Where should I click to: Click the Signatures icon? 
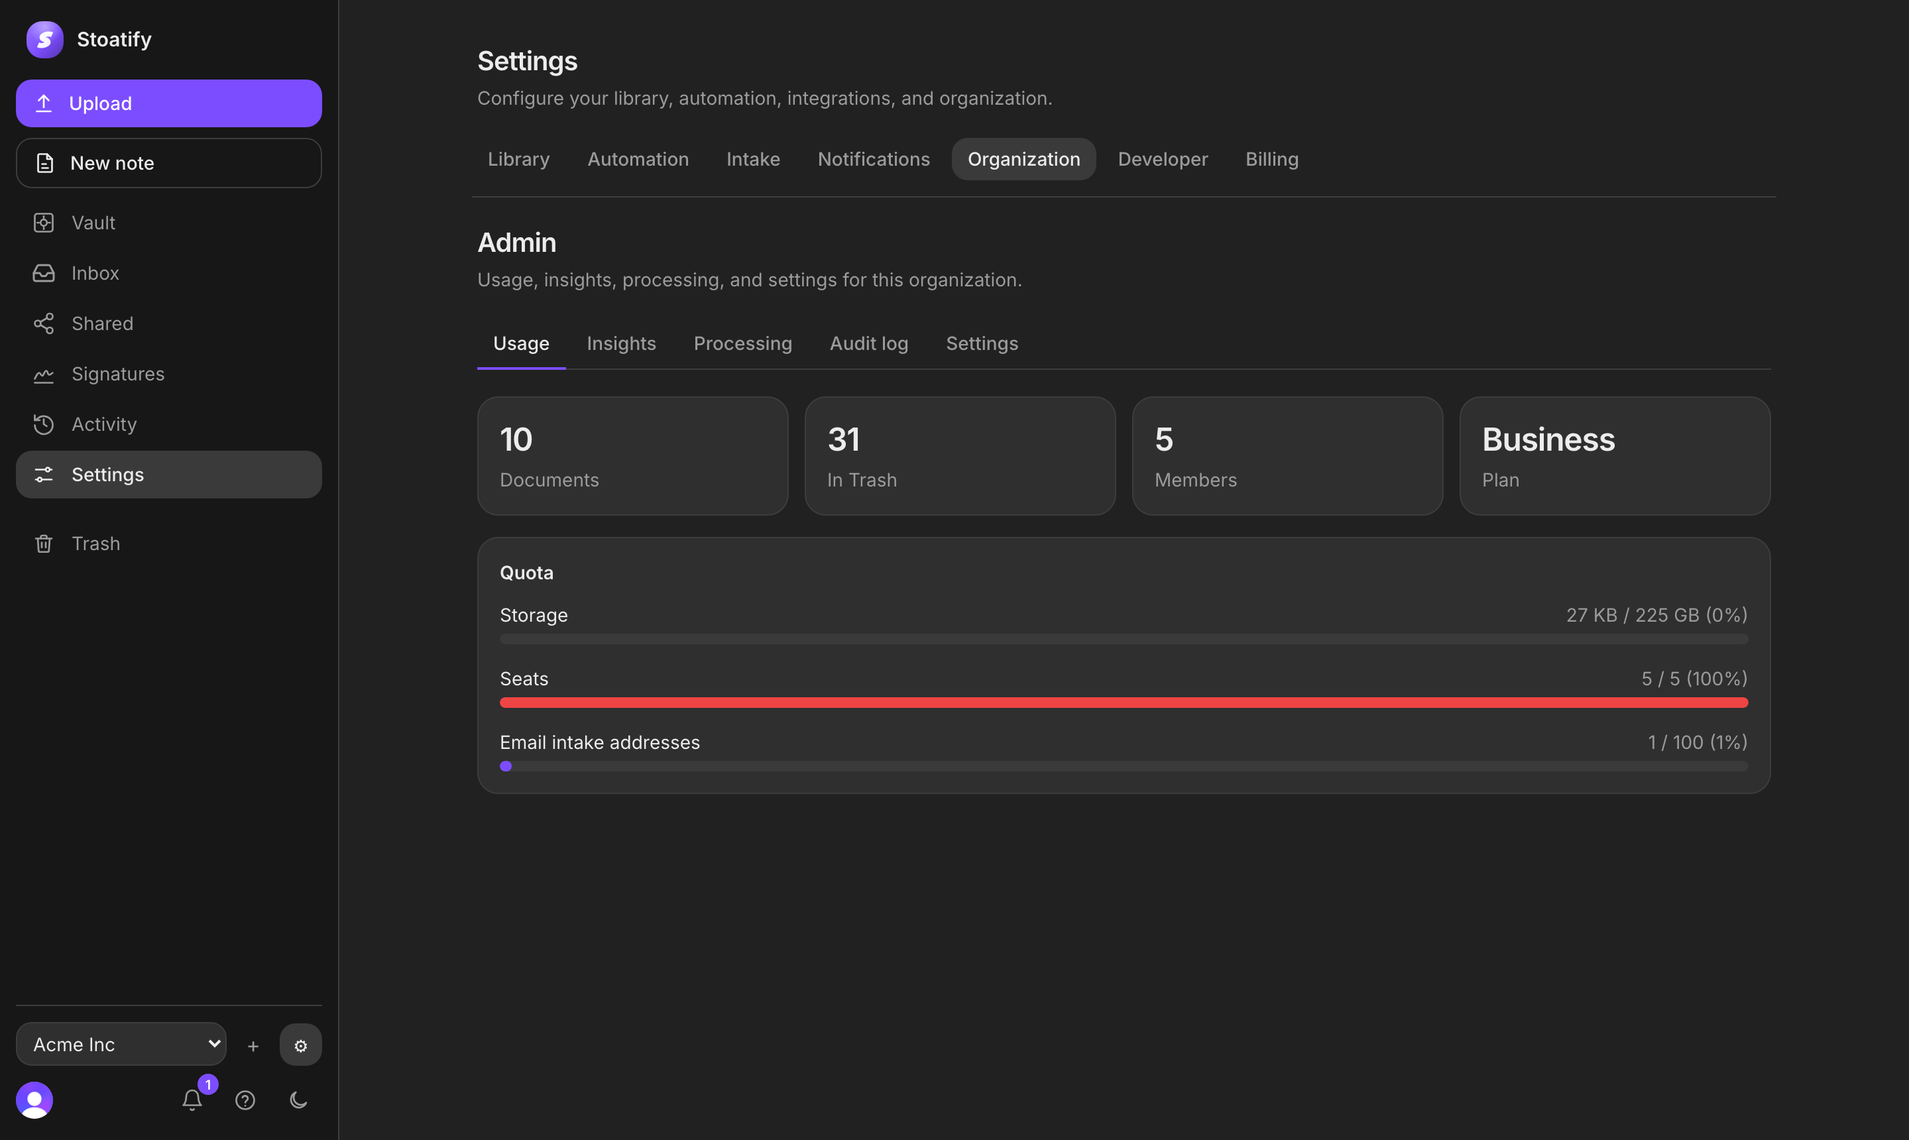pos(44,374)
